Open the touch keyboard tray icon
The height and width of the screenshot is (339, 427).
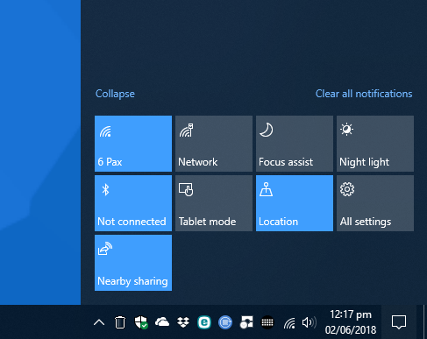pyautogui.click(x=267, y=322)
